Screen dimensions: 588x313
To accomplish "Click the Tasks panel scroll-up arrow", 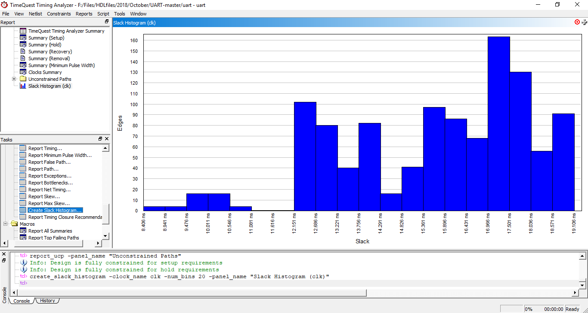I will click(x=105, y=148).
